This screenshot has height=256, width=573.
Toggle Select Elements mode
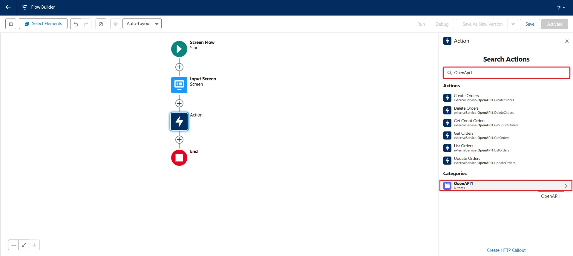(x=43, y=24)
